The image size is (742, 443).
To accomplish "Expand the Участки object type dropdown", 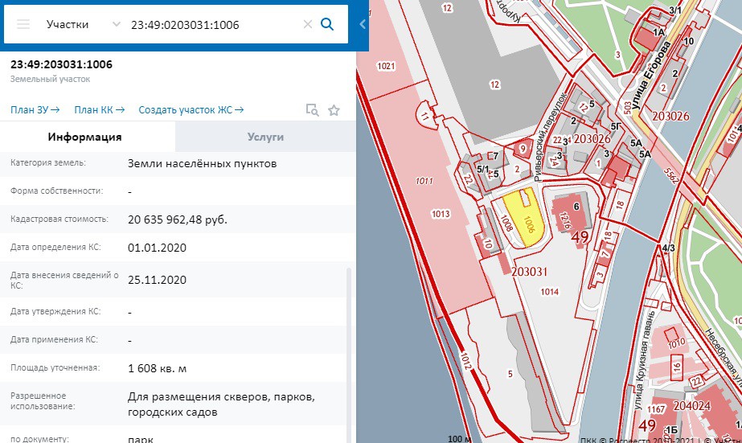I will tap(117, 24).
